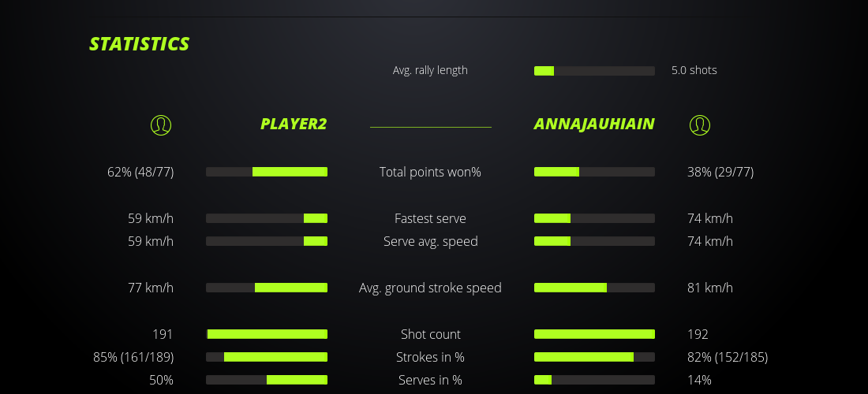Click the 82% (152/185) value

tap(727, 357)
